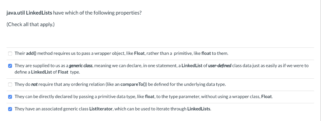This screenshot has height=121, width=321.
Task: Uncheck the primitive float type parameter checkbox
Action: pos(10,97)
